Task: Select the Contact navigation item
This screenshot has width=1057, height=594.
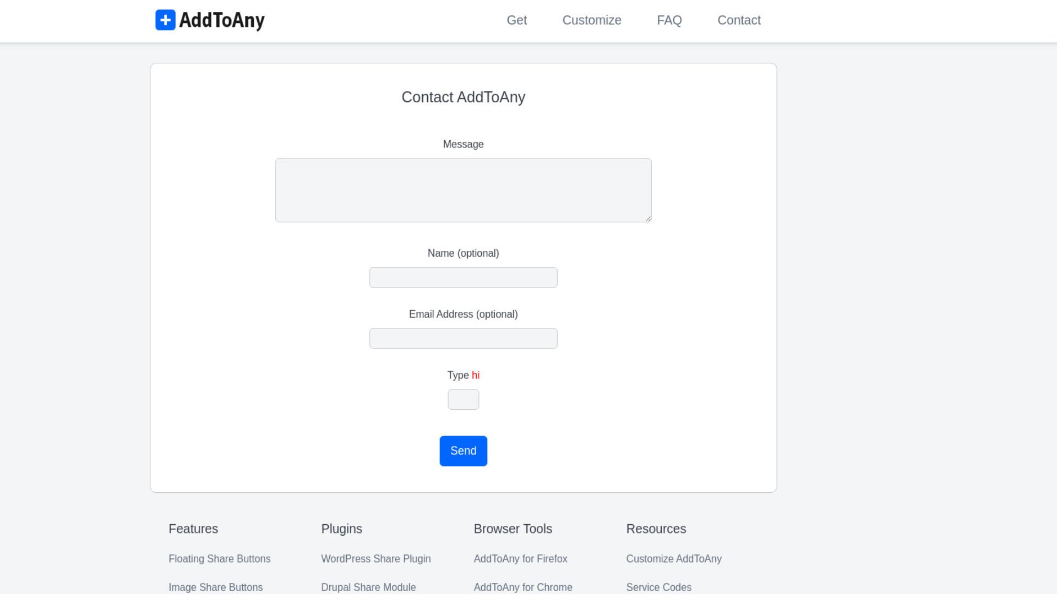Action: [739, 20]
